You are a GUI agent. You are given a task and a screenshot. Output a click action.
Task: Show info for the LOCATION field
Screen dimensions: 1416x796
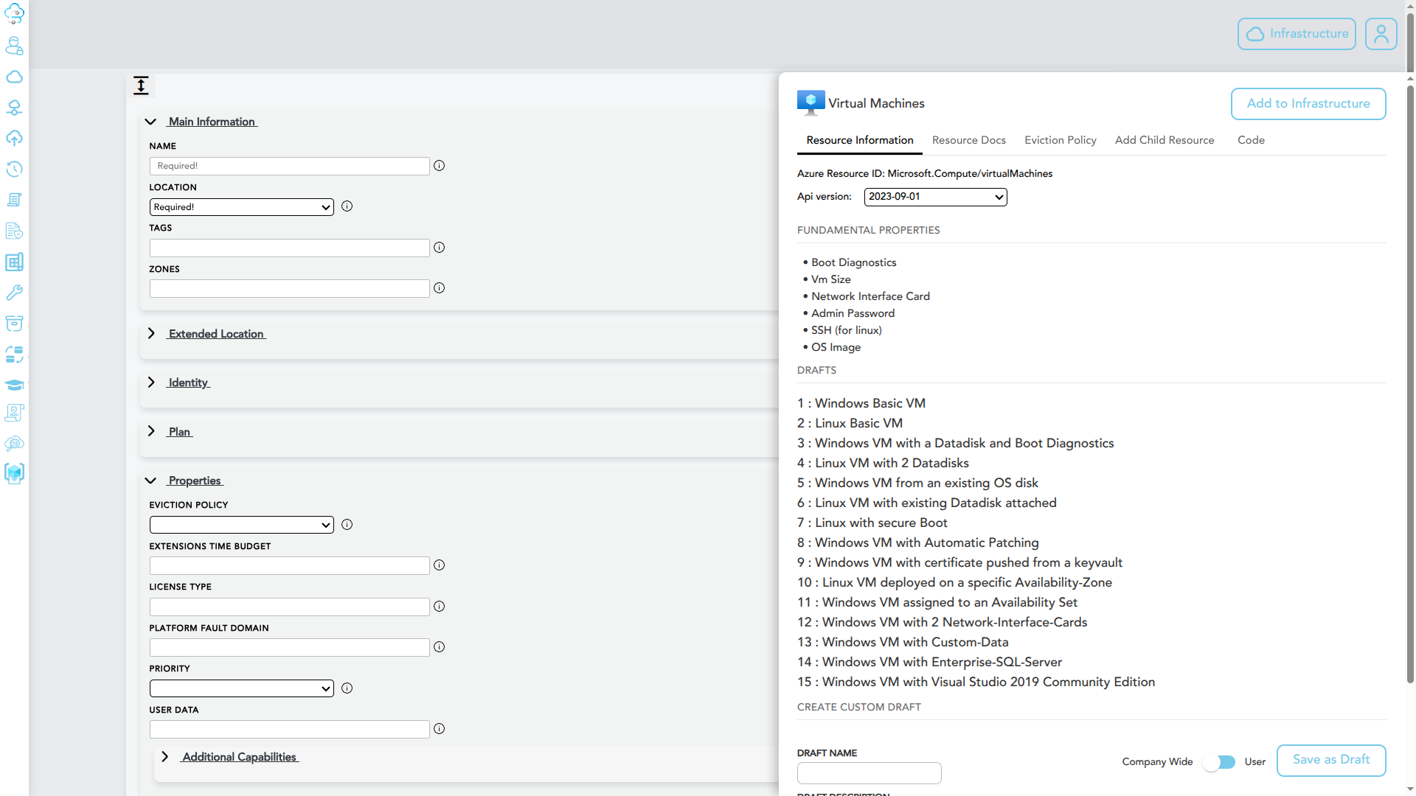click(347, 206)
